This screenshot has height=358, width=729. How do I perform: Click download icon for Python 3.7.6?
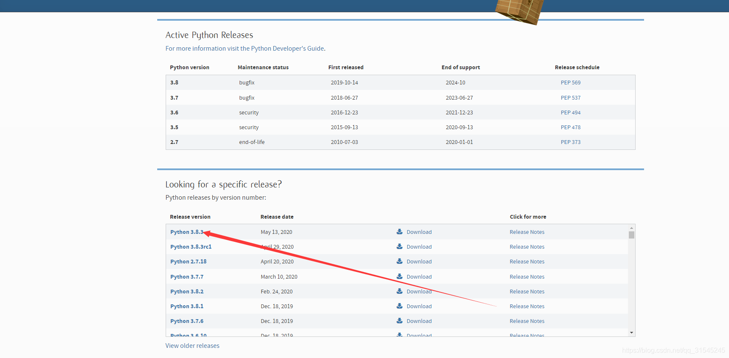coord(399,321)
